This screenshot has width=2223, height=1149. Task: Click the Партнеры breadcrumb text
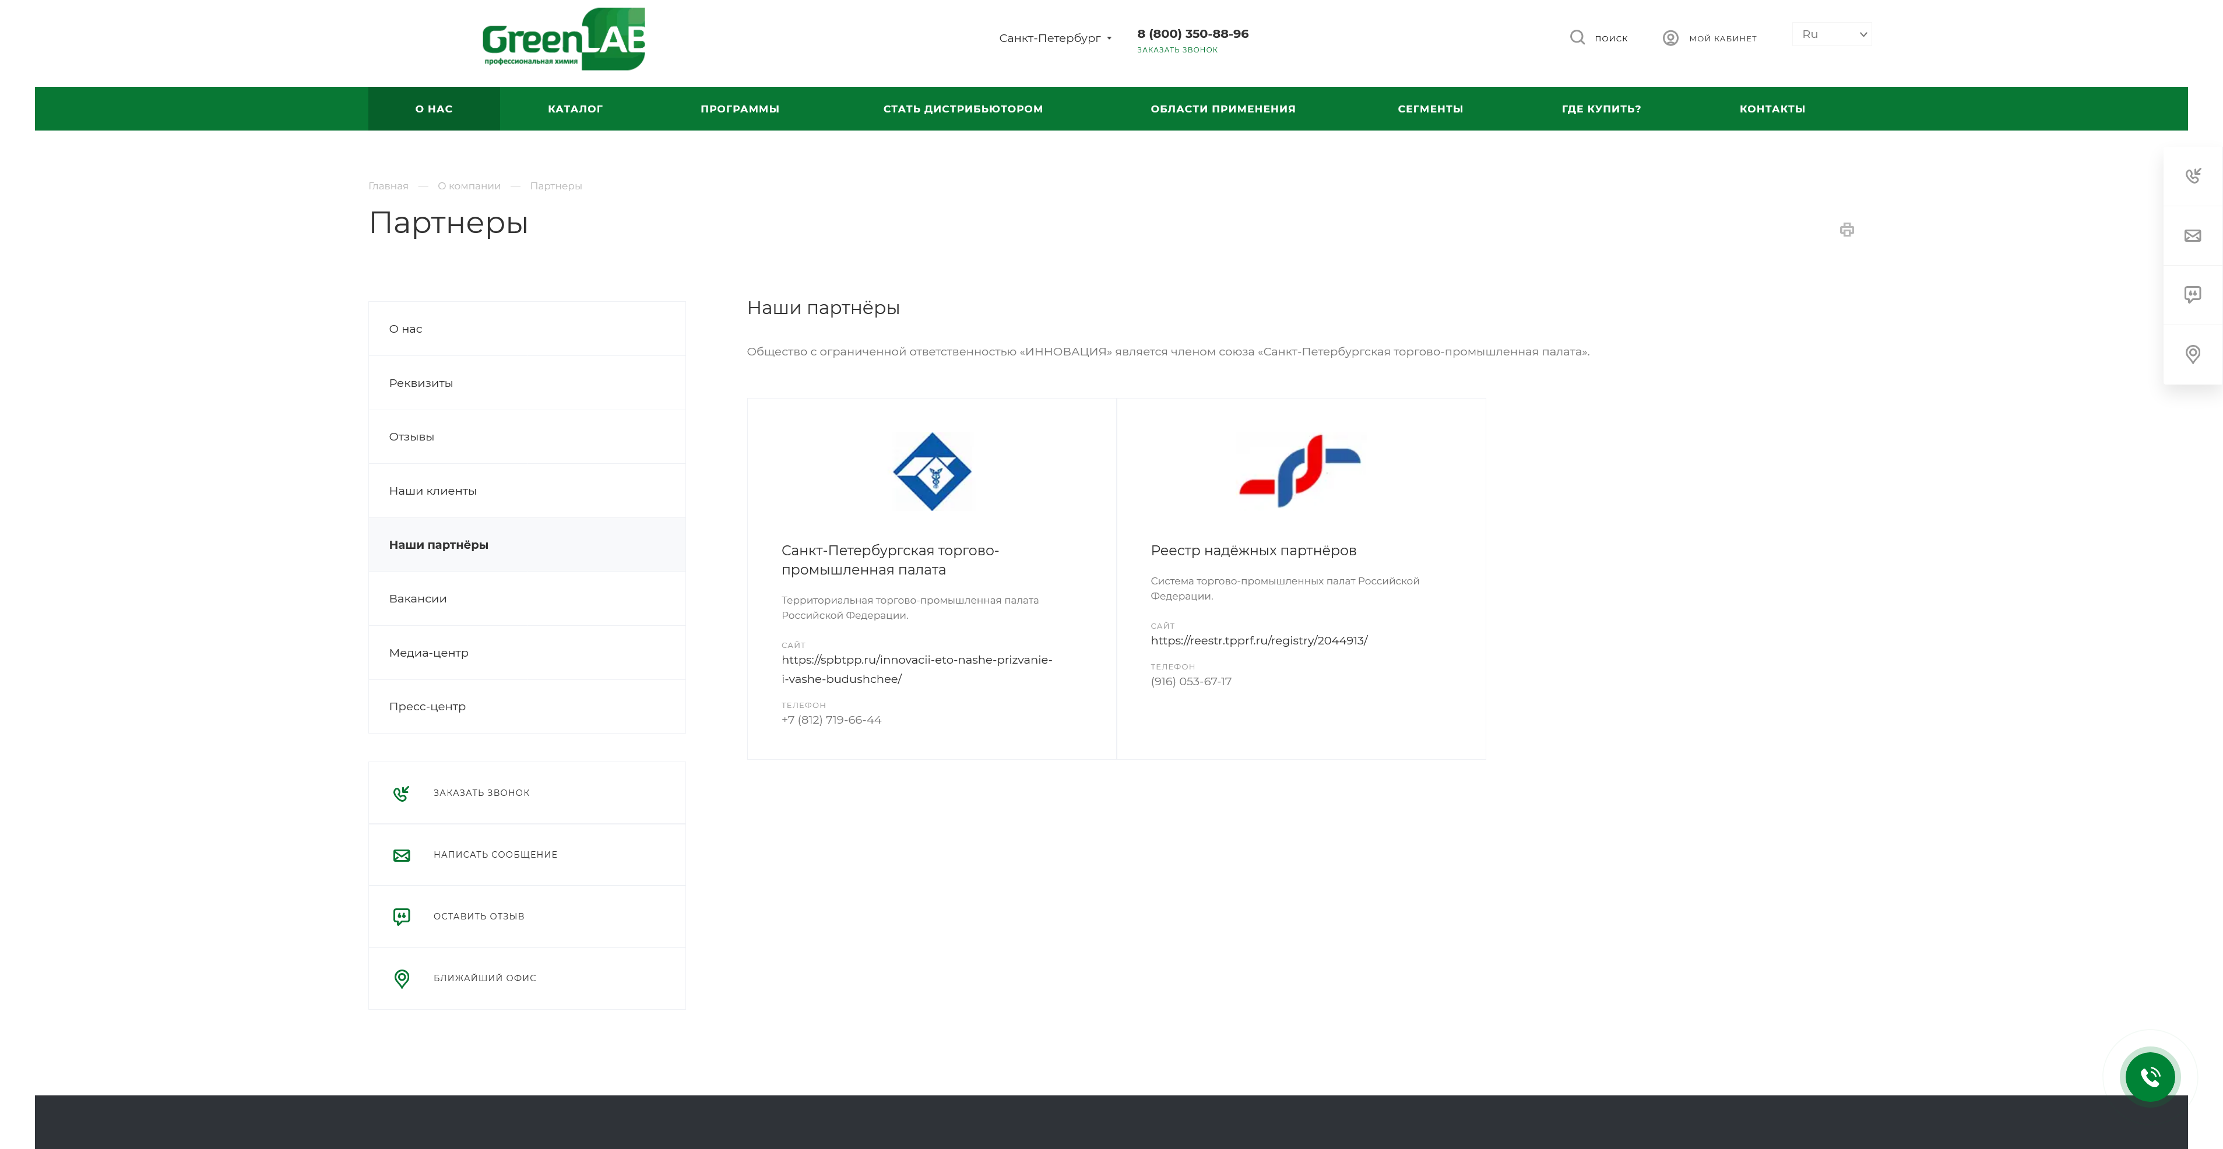[556, 185]
